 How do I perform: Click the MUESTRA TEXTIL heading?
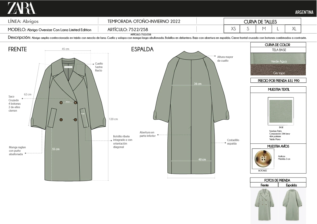tap(279, 89)
